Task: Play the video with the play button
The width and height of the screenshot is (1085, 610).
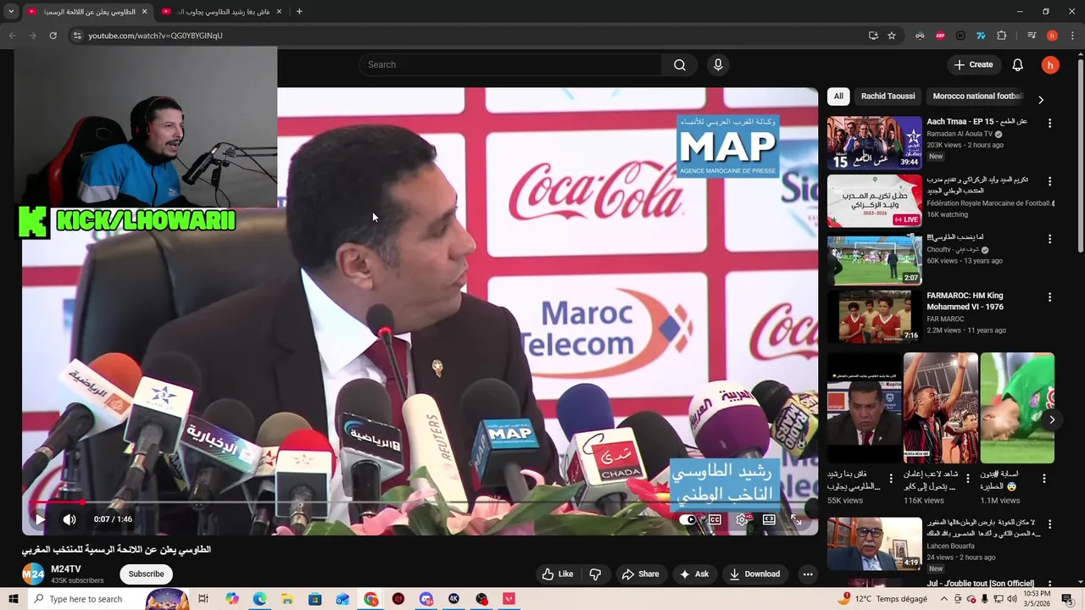Action: coord(39,519)
